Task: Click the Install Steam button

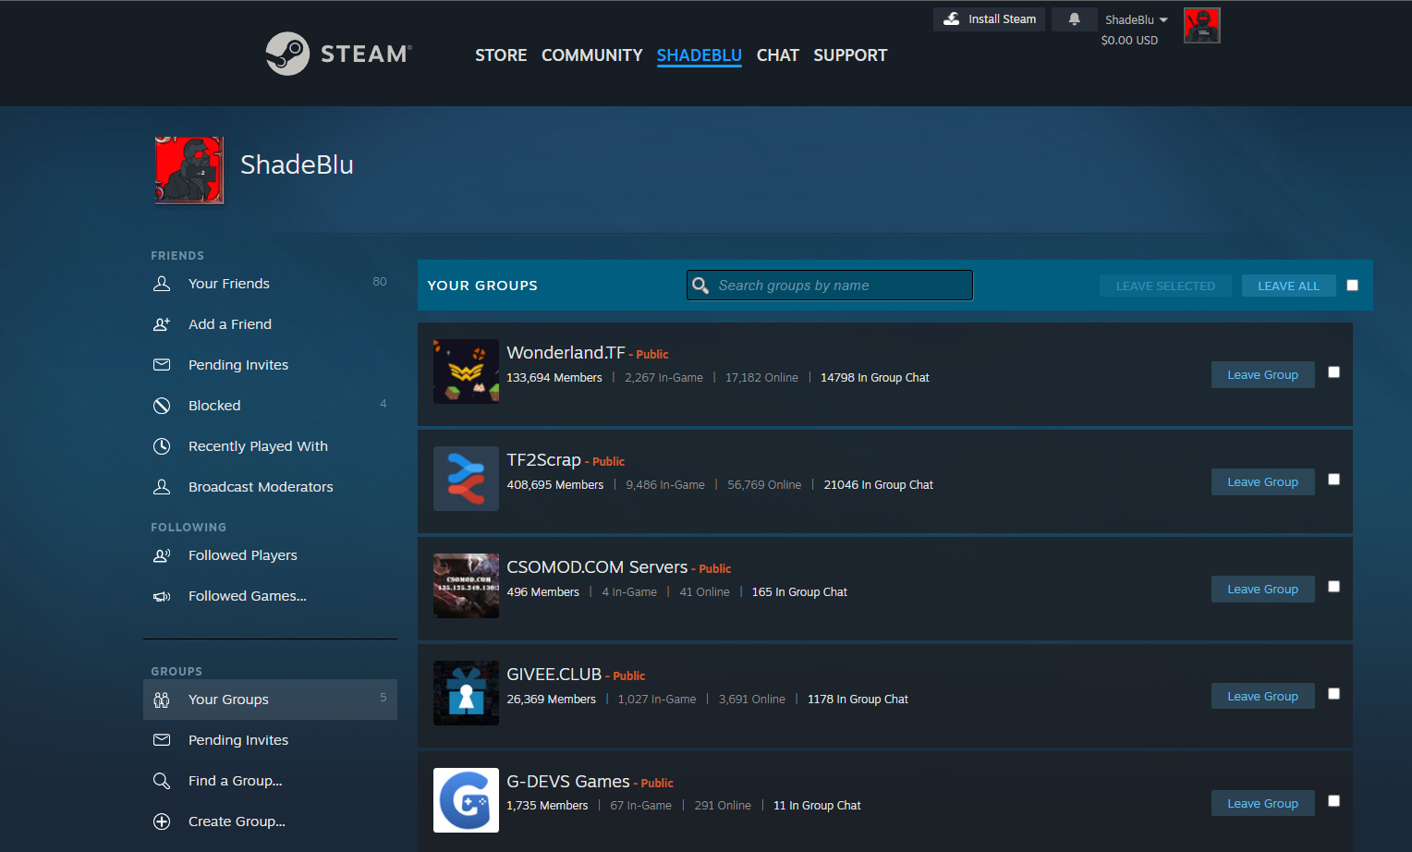Action: (x=989, y=19)
